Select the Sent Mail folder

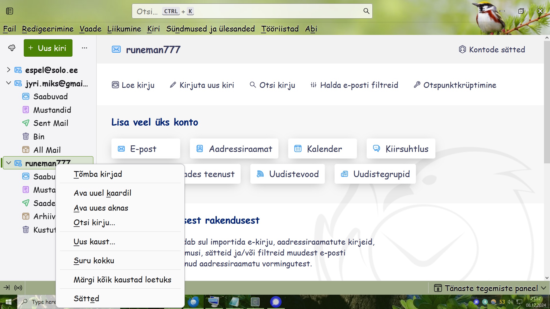point(51,123)
